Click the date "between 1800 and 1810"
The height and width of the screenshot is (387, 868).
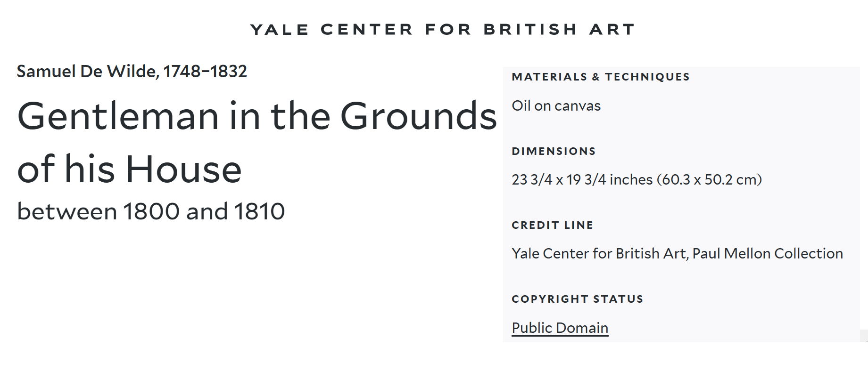click(x=151, y=211)
